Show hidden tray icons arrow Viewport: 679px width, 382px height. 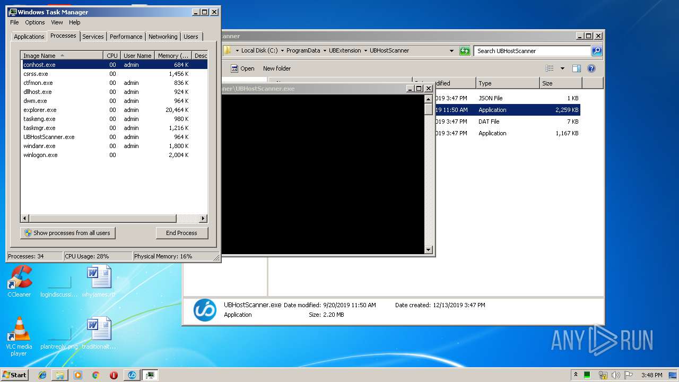point(576,375)
